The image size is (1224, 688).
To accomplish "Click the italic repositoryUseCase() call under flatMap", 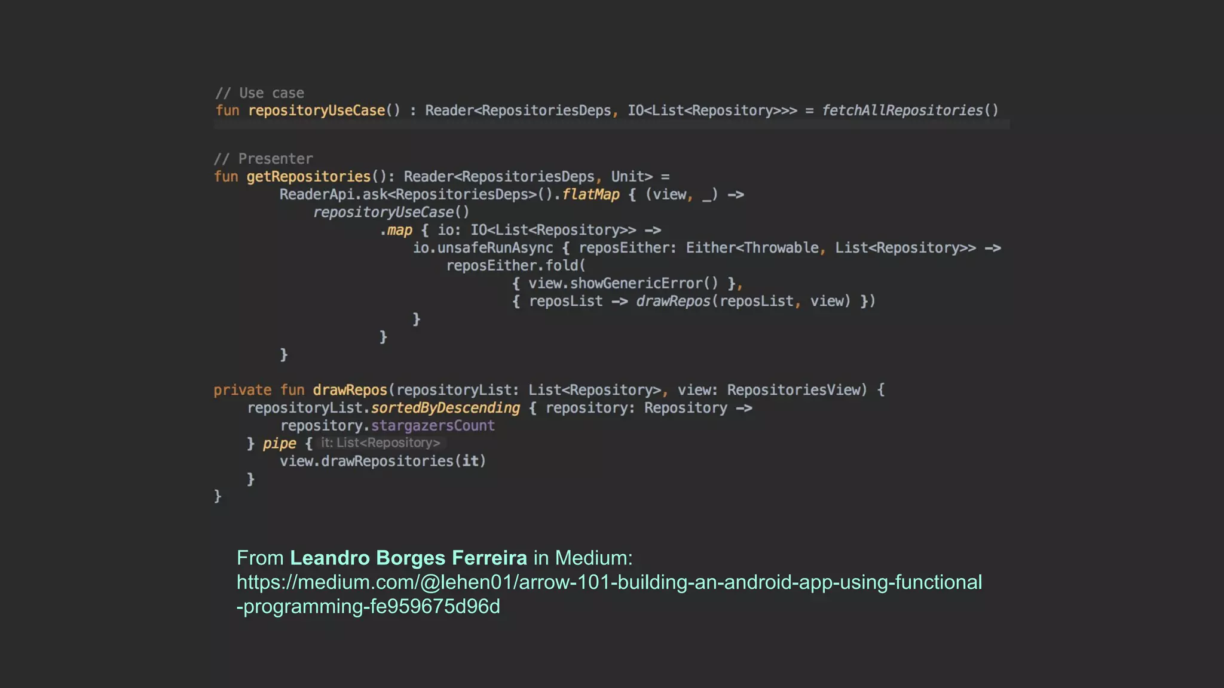I will [x=391, y=212].
